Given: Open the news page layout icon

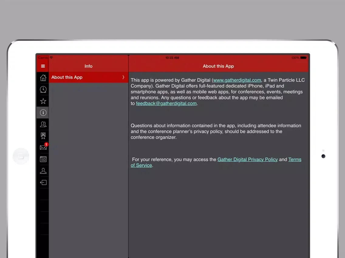Looking at the screenshot, I should 43,159.
